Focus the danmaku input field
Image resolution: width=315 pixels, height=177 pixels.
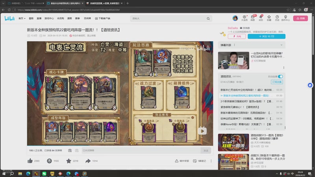pos(141,151)
